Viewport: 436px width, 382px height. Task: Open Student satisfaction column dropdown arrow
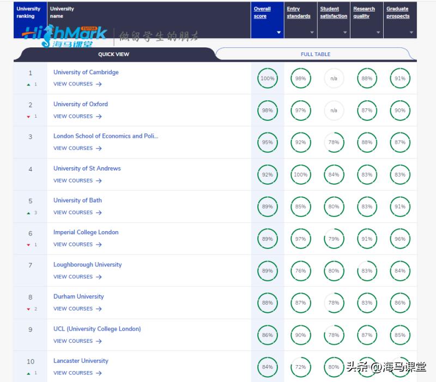pyautogui.click(x=345, y=33)
